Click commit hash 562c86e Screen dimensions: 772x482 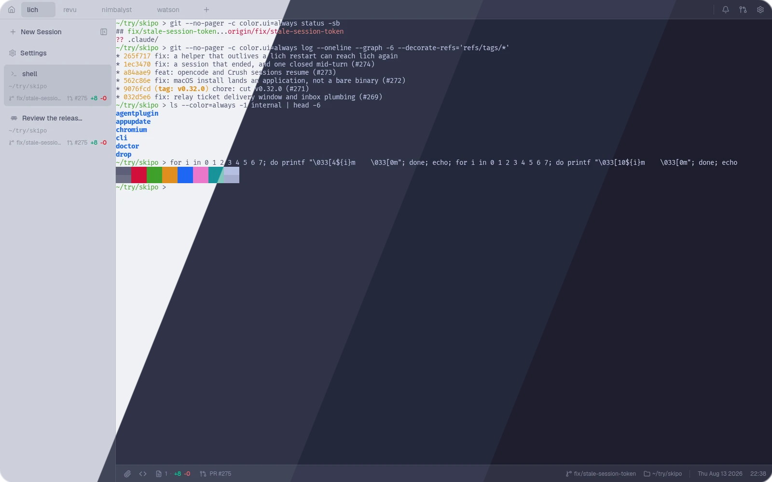pyautogui.click(x=137, y=80)
